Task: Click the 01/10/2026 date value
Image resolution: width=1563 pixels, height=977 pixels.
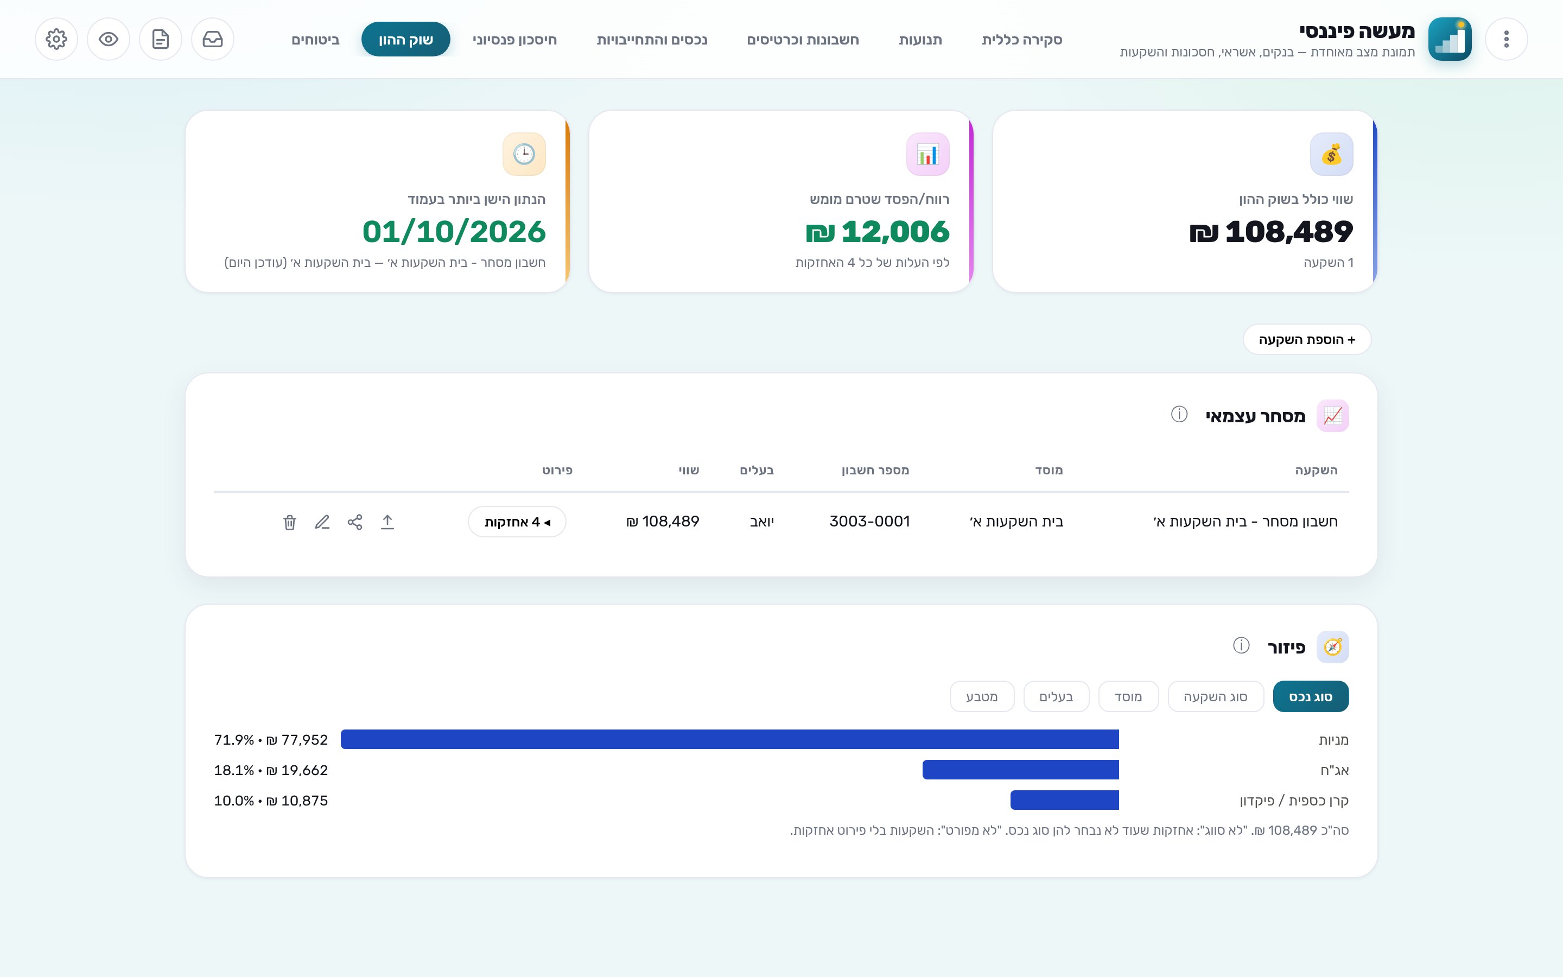Action: pyautogui.click(x=454, y=231)
